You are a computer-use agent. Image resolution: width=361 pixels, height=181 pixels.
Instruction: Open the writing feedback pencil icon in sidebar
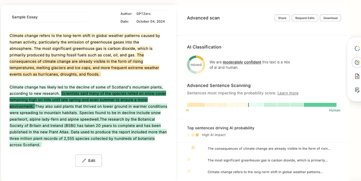coord(357,90)
